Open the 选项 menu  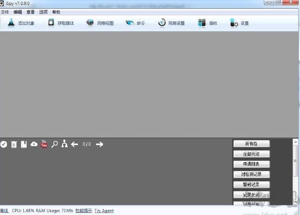point(43,12)
